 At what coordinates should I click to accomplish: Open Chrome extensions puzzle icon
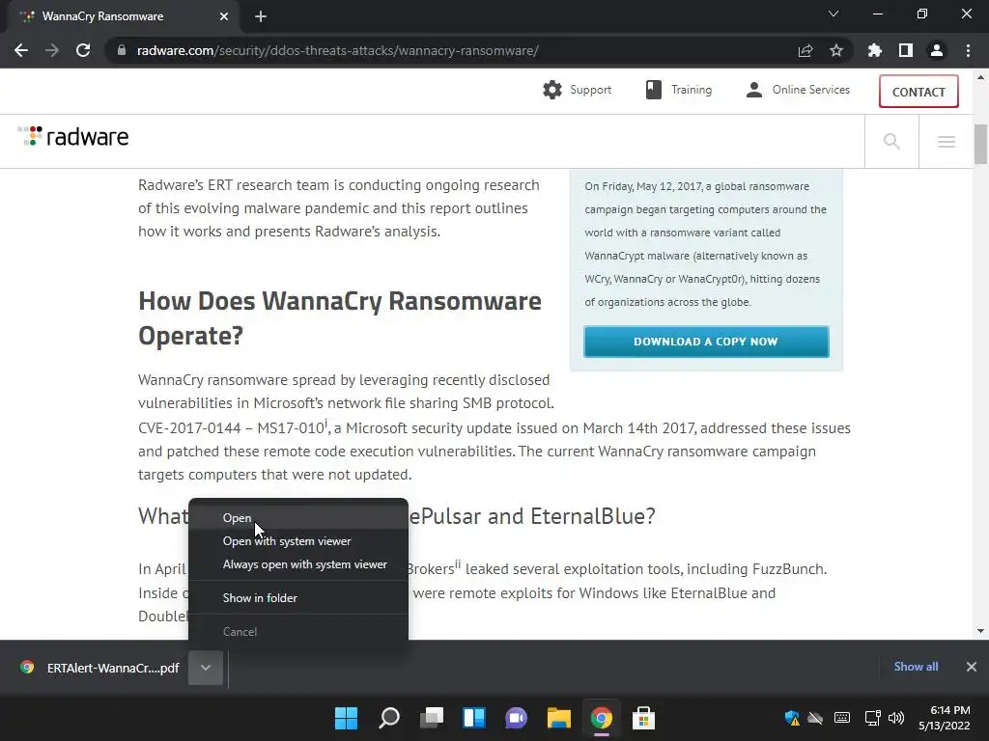(875, 50)
